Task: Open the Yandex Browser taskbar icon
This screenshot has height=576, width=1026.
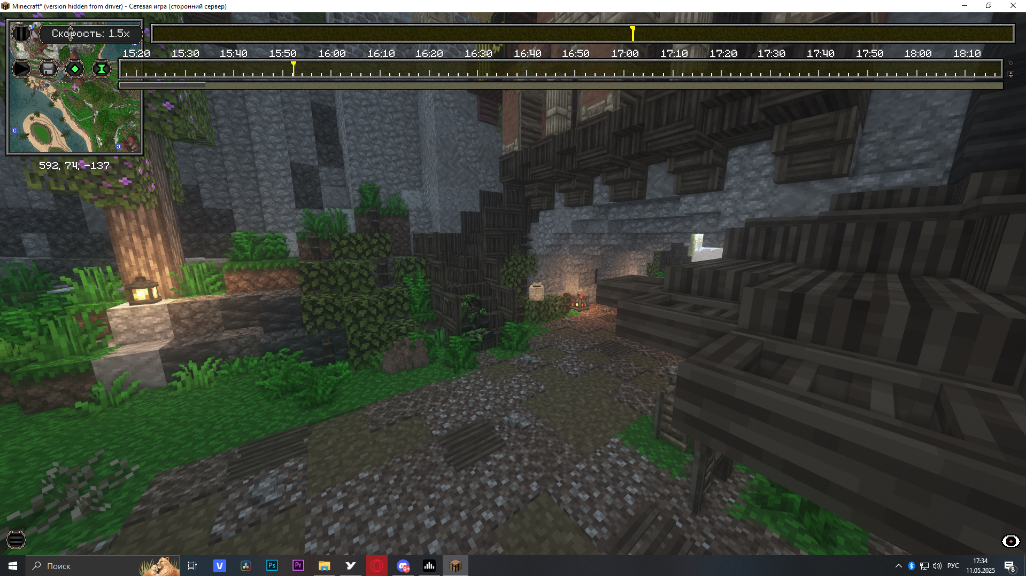Action: pyautogui.click(x=351, y=566)
